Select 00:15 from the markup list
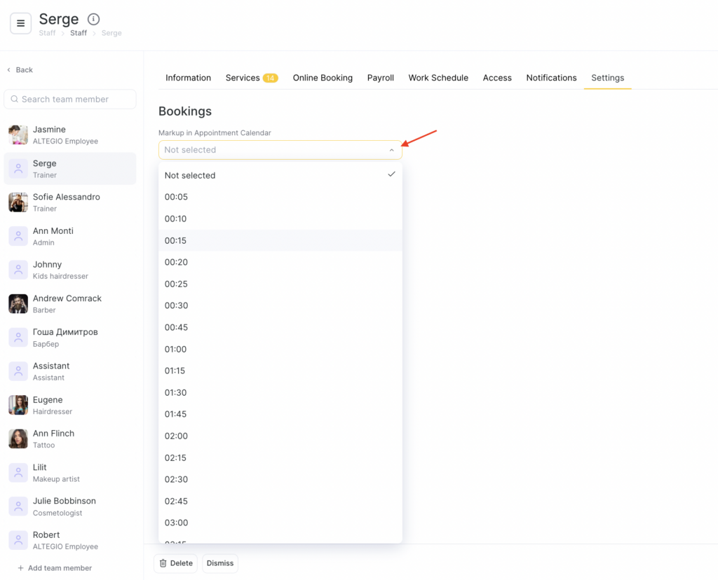This screenshot has width=718, height=580. [x=176, y=240]
